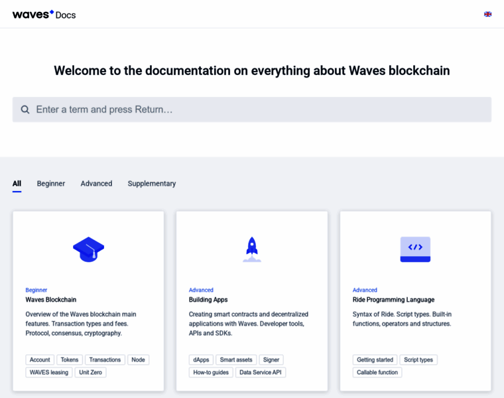Click the Data Service API tag
The image size is (504, 398).
point(261,372)
